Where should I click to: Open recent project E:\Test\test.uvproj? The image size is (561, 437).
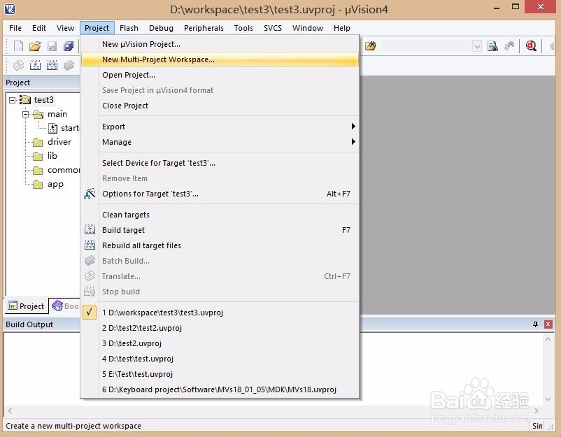pos(220,373)
